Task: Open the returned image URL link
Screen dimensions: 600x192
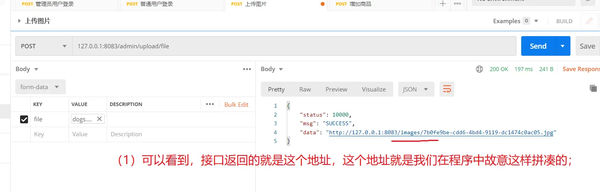Action: (x=441, y=132)
